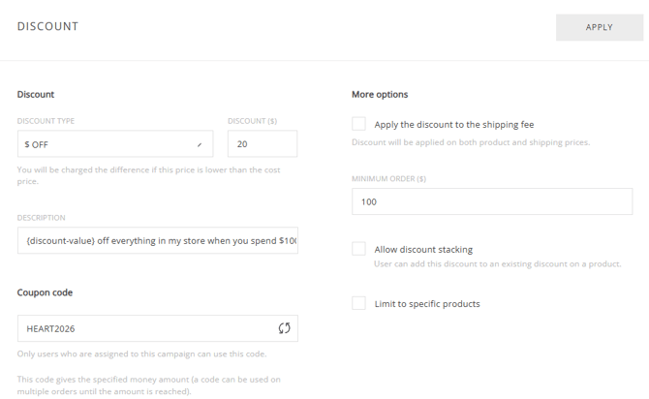The width and height of the screenshot is (649, 399).
Task: Click into the Description text field
Action: (157, 240)
